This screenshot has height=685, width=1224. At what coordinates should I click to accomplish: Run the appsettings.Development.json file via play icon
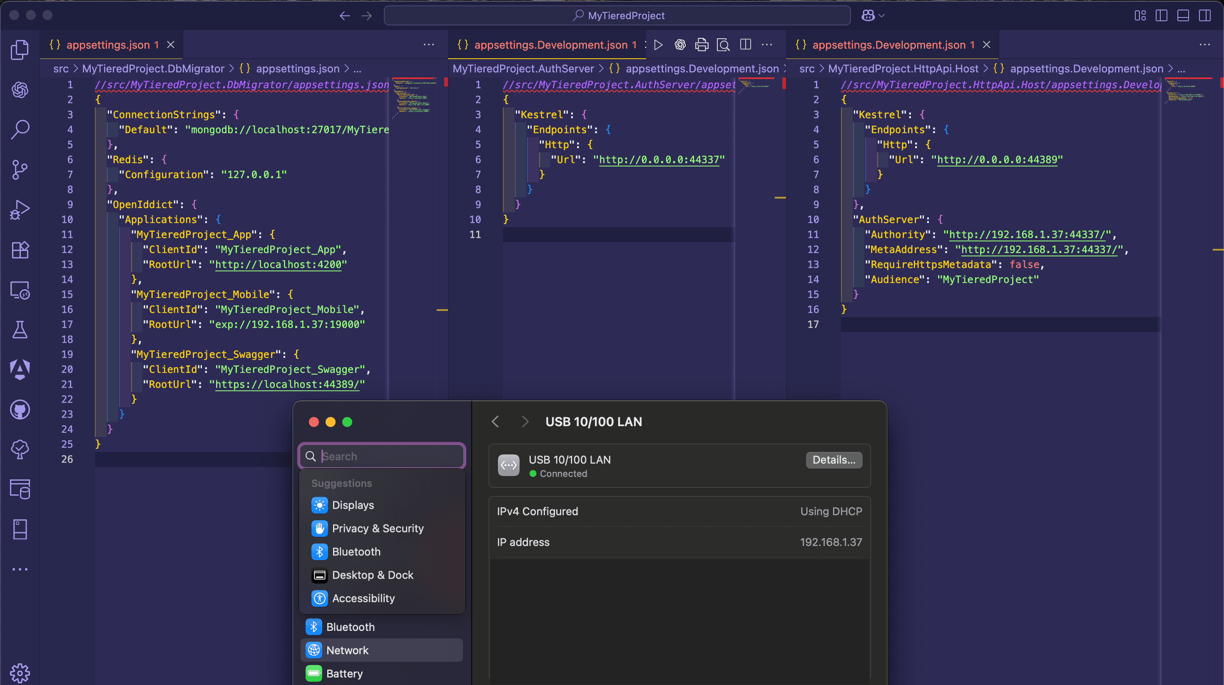point(658,45)
